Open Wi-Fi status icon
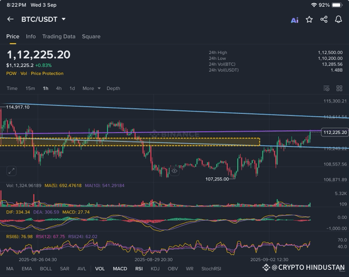Image resolution: width=349 pixels, height=277 pixels. [314, 5]
